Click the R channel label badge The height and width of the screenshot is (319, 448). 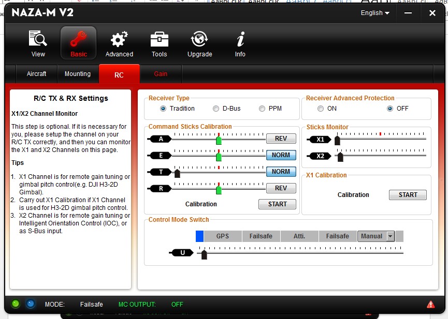pos(160,189)
